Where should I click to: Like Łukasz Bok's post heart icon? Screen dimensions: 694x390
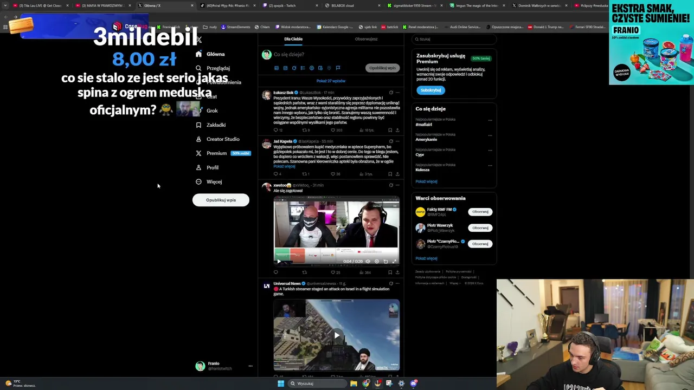tap(333, 131)
